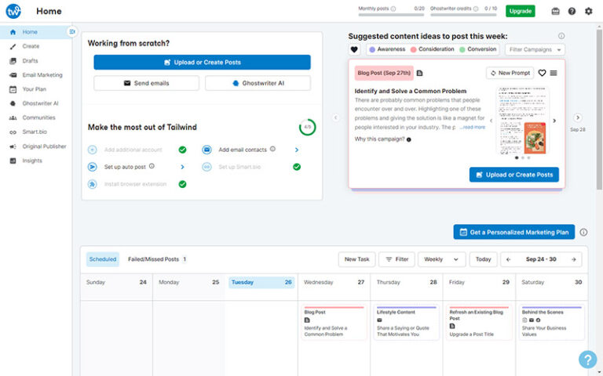Toggle the favorites heart filter
The width and height of the screenshot is (603, 376).
(354, 49)
